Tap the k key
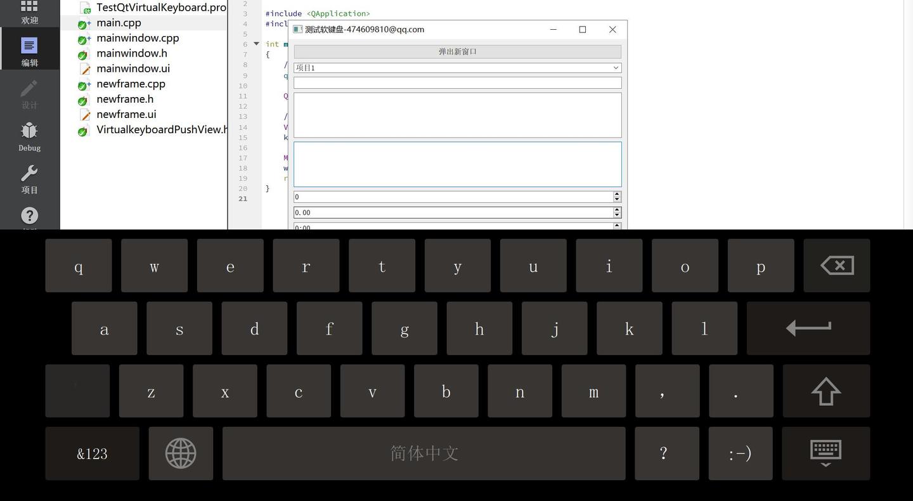 (x=630, y=328)
